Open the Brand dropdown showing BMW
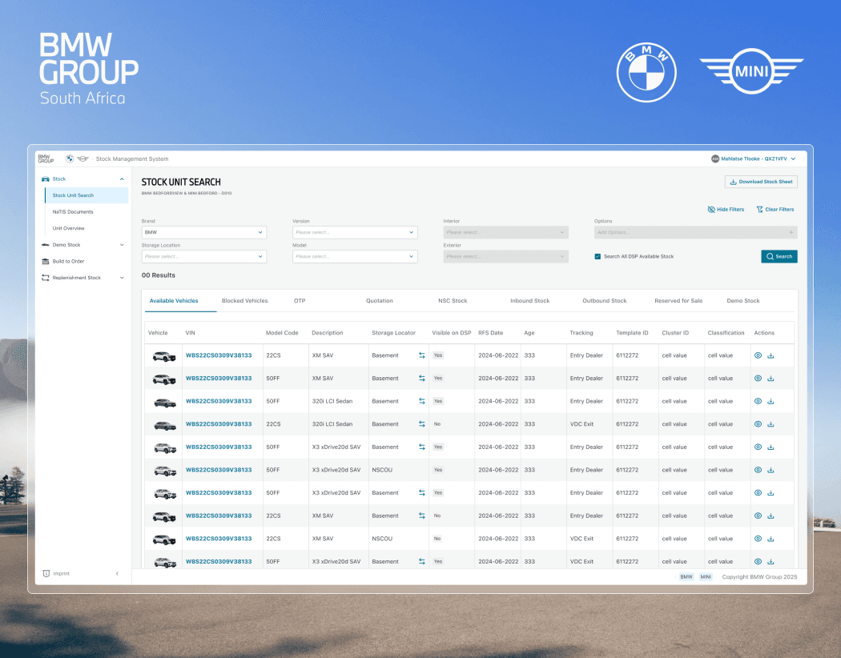 (203, 233)
